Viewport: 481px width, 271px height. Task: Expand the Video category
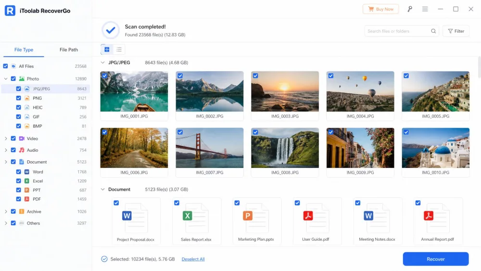pos(5,139)
